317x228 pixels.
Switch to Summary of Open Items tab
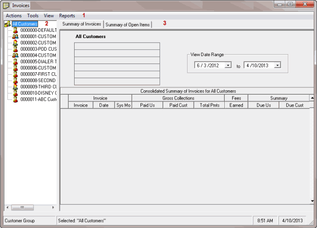pyautogui.click(x=128, y=24)
